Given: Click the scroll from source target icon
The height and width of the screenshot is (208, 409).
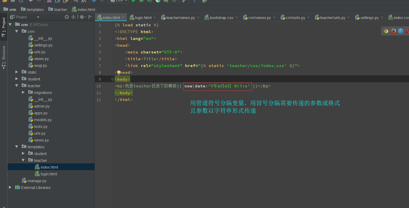Looking at the screenshot, I should coord(67,17).
